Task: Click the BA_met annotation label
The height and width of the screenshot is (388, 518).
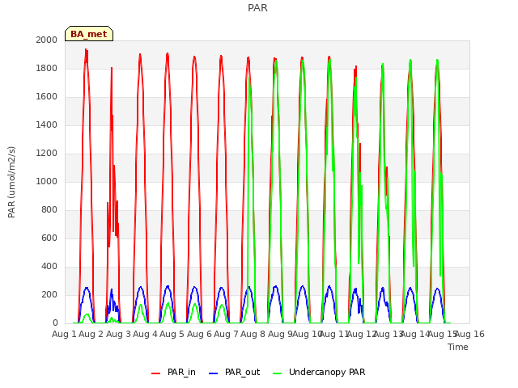Action: 89,34
